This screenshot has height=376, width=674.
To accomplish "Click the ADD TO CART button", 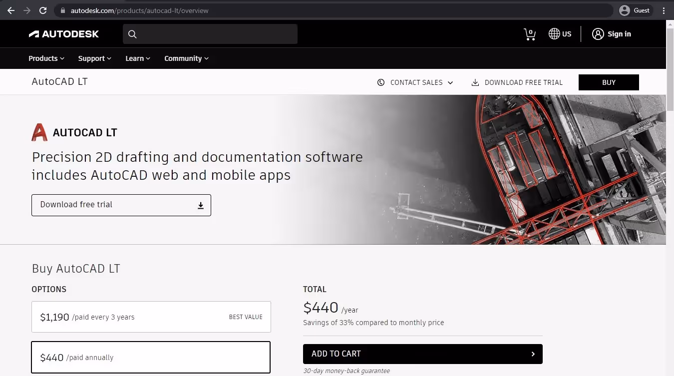I will [x=423, y=354].
